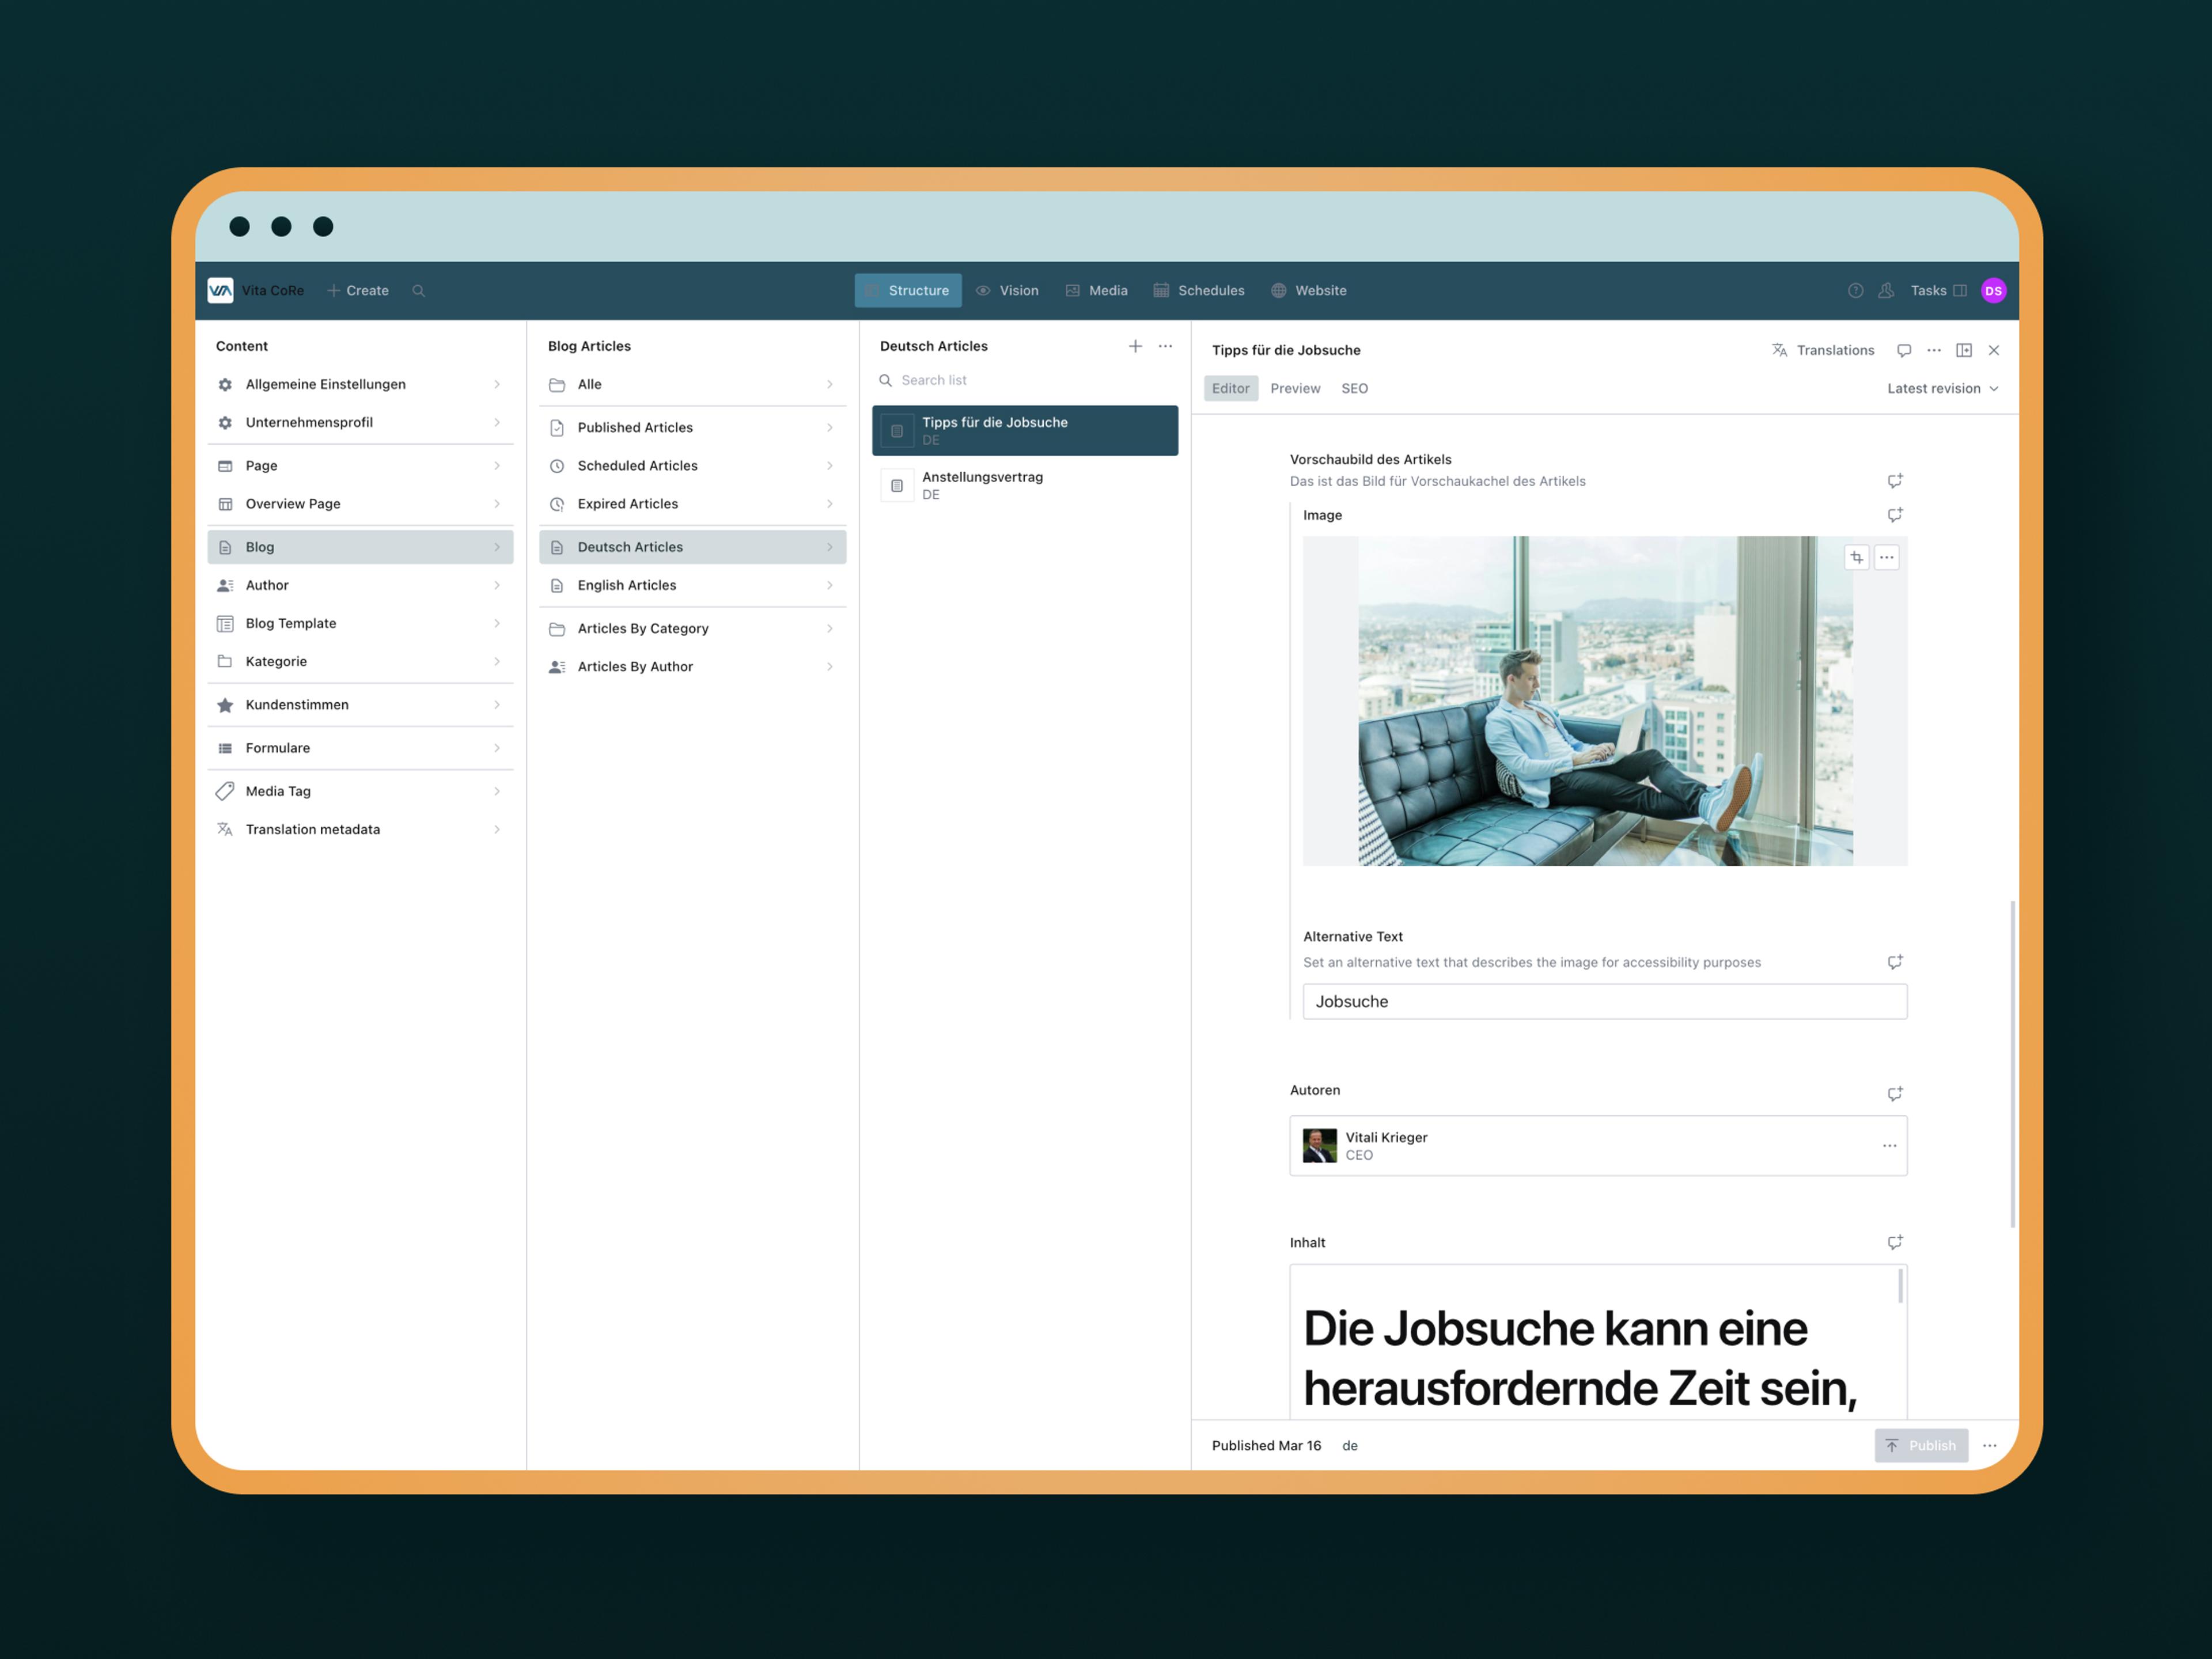Click the search icon beside Create

point(419,291)
